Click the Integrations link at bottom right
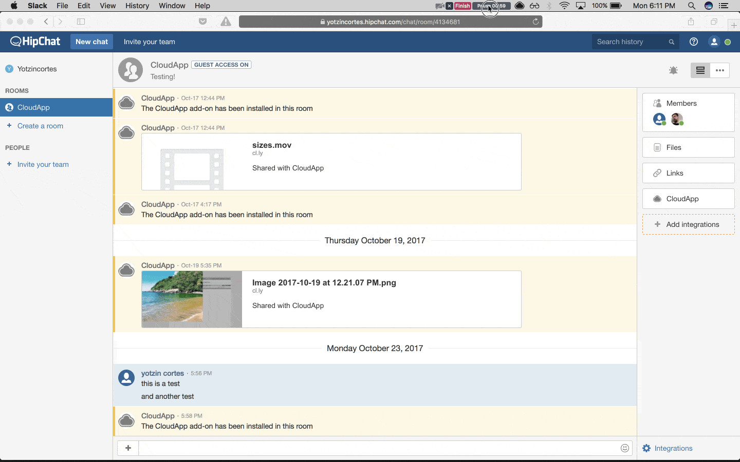Viewport: 740px width, 462px height. click(x=673, y=448)
